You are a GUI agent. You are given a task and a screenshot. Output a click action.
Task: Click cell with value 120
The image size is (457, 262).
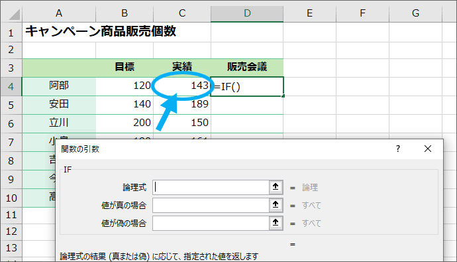[125, 86]
